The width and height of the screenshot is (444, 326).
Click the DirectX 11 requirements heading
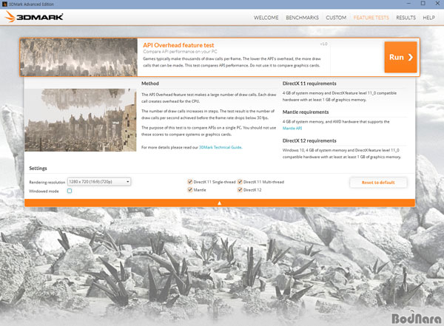tap(309, 84)
